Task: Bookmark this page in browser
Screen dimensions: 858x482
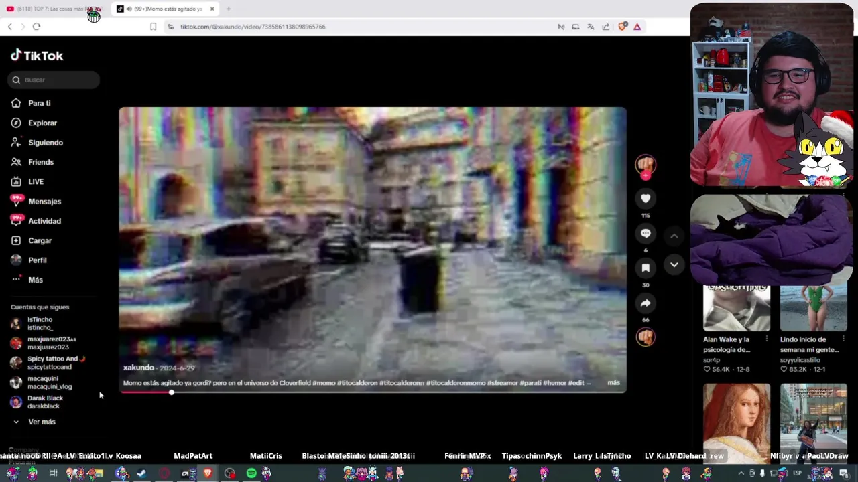Action: (153, 27)
